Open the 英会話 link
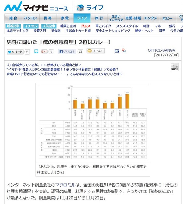Viewport: 183px width, 204px height. click(x=56, y=31)
